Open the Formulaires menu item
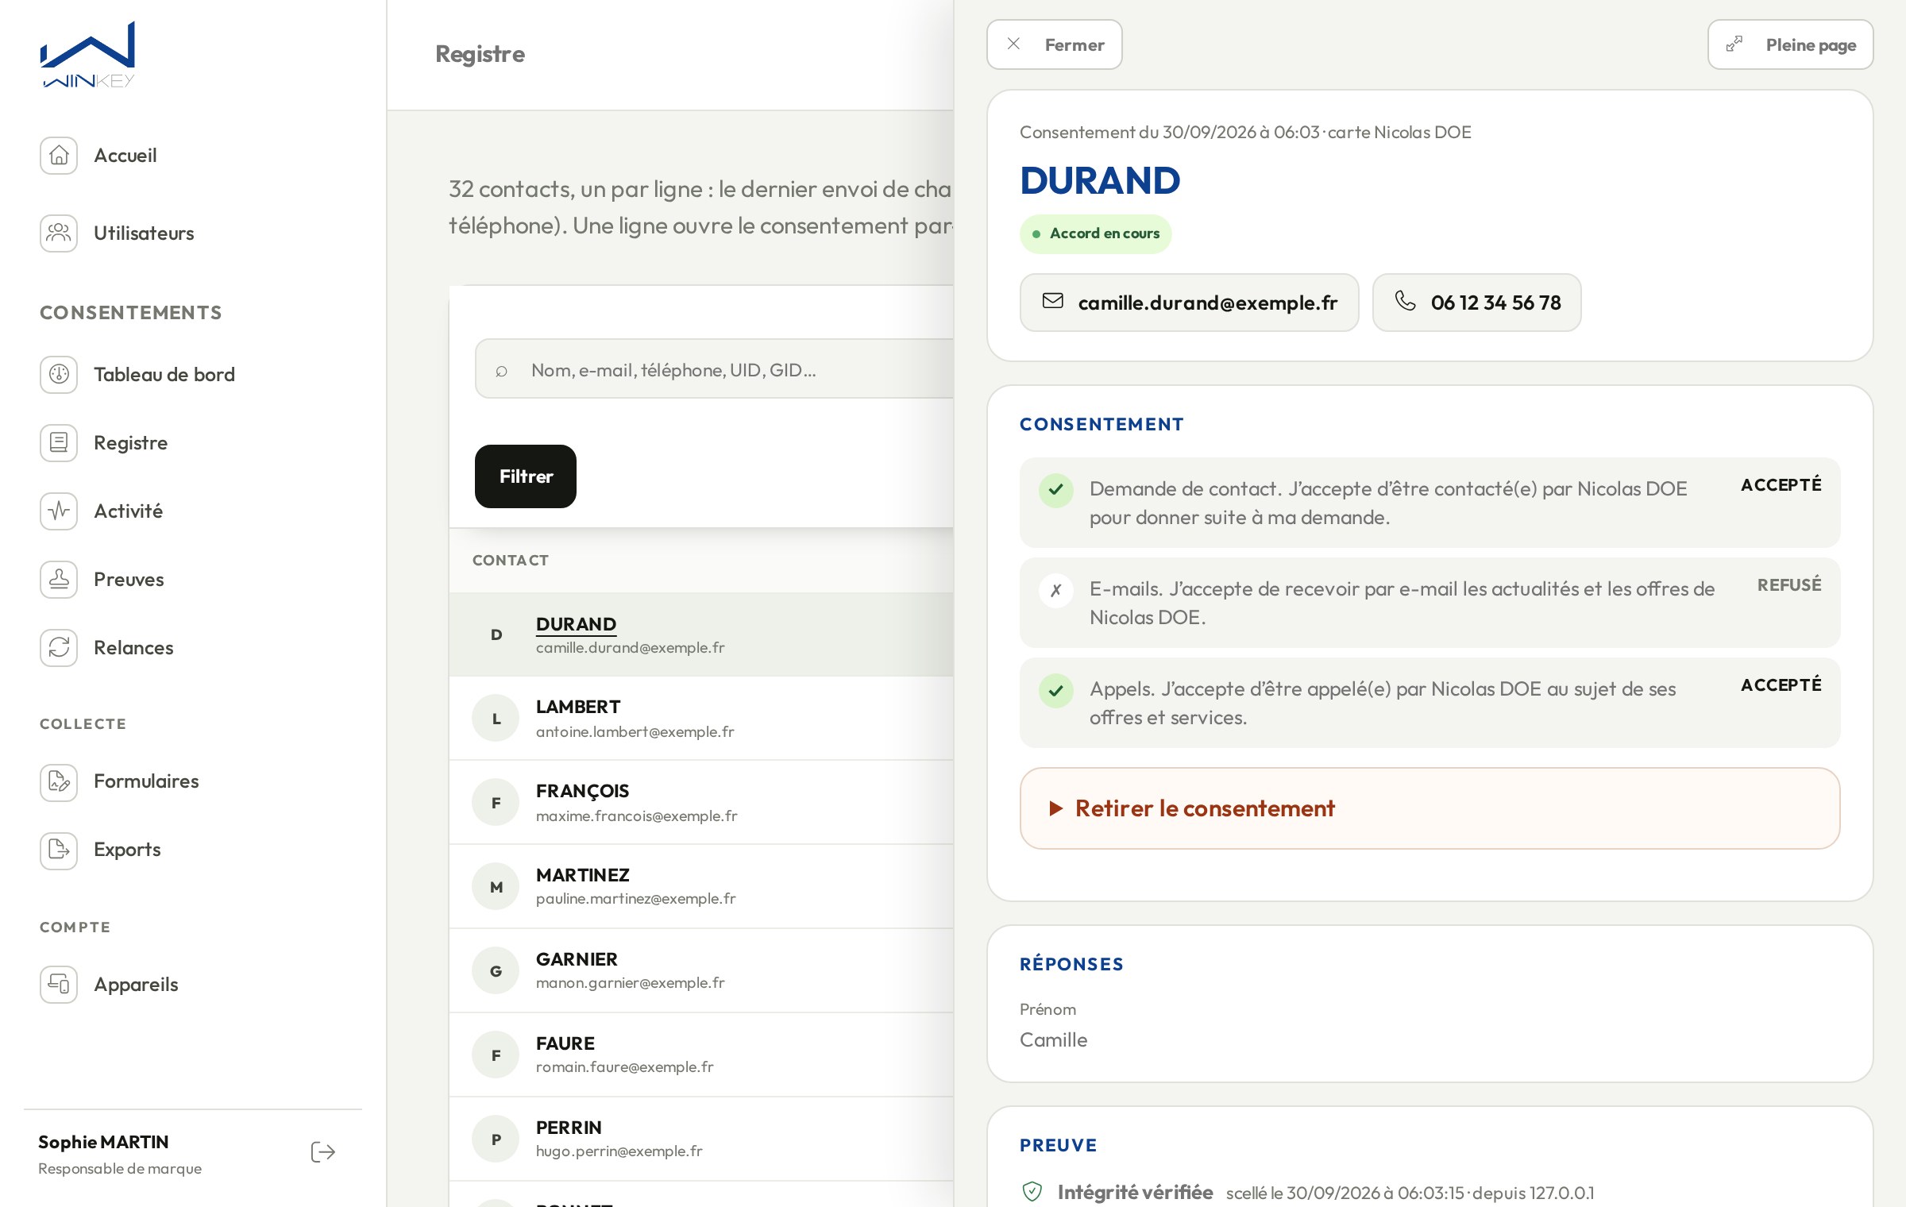This screenshot has height=1207, width=1906. 146,782
